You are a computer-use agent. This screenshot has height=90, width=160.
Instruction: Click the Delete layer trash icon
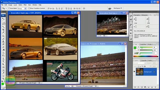pyautogui.click(x=155, y=87)
